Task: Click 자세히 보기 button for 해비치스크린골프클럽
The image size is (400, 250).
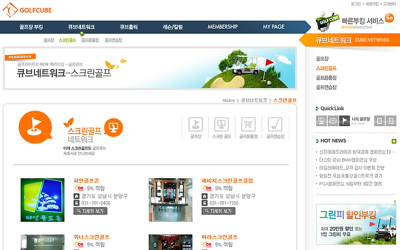Action: coord(218,211)
